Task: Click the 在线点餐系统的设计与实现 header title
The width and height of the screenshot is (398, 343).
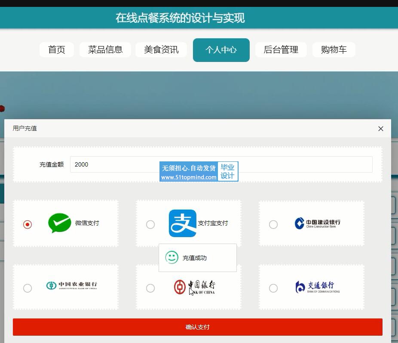Action: pyautogui.click(x=180, y=18)
